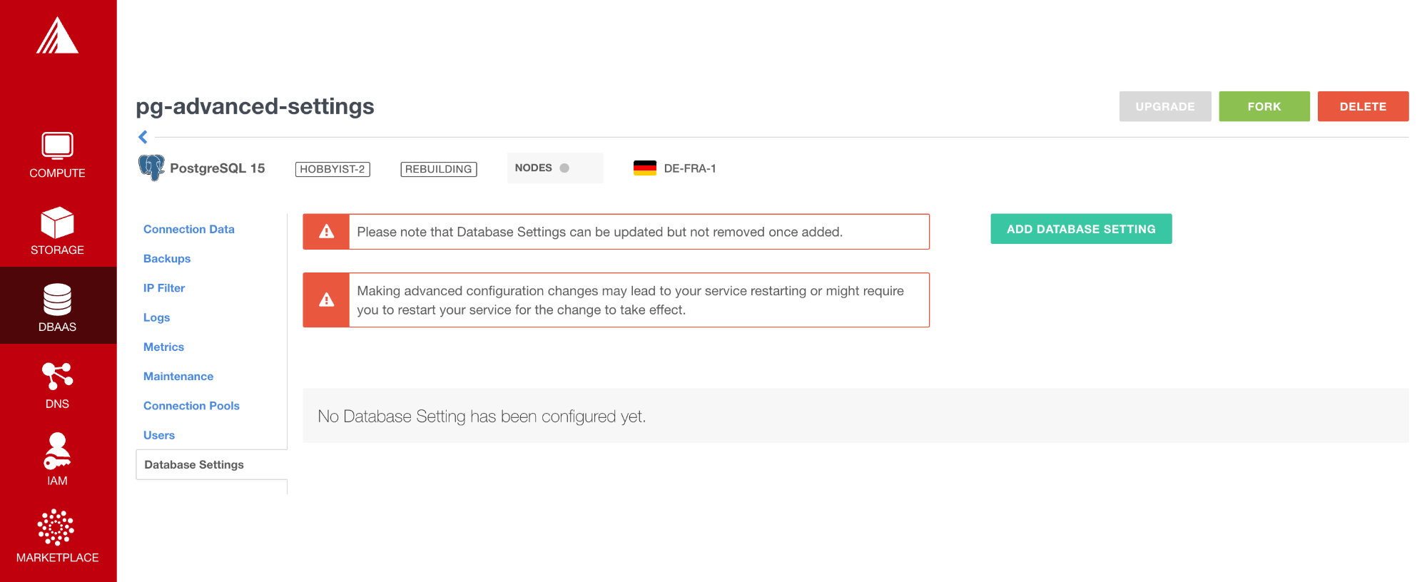1427x582 pixels.
Task: Click the NODES label
Action: coord(534,168)
